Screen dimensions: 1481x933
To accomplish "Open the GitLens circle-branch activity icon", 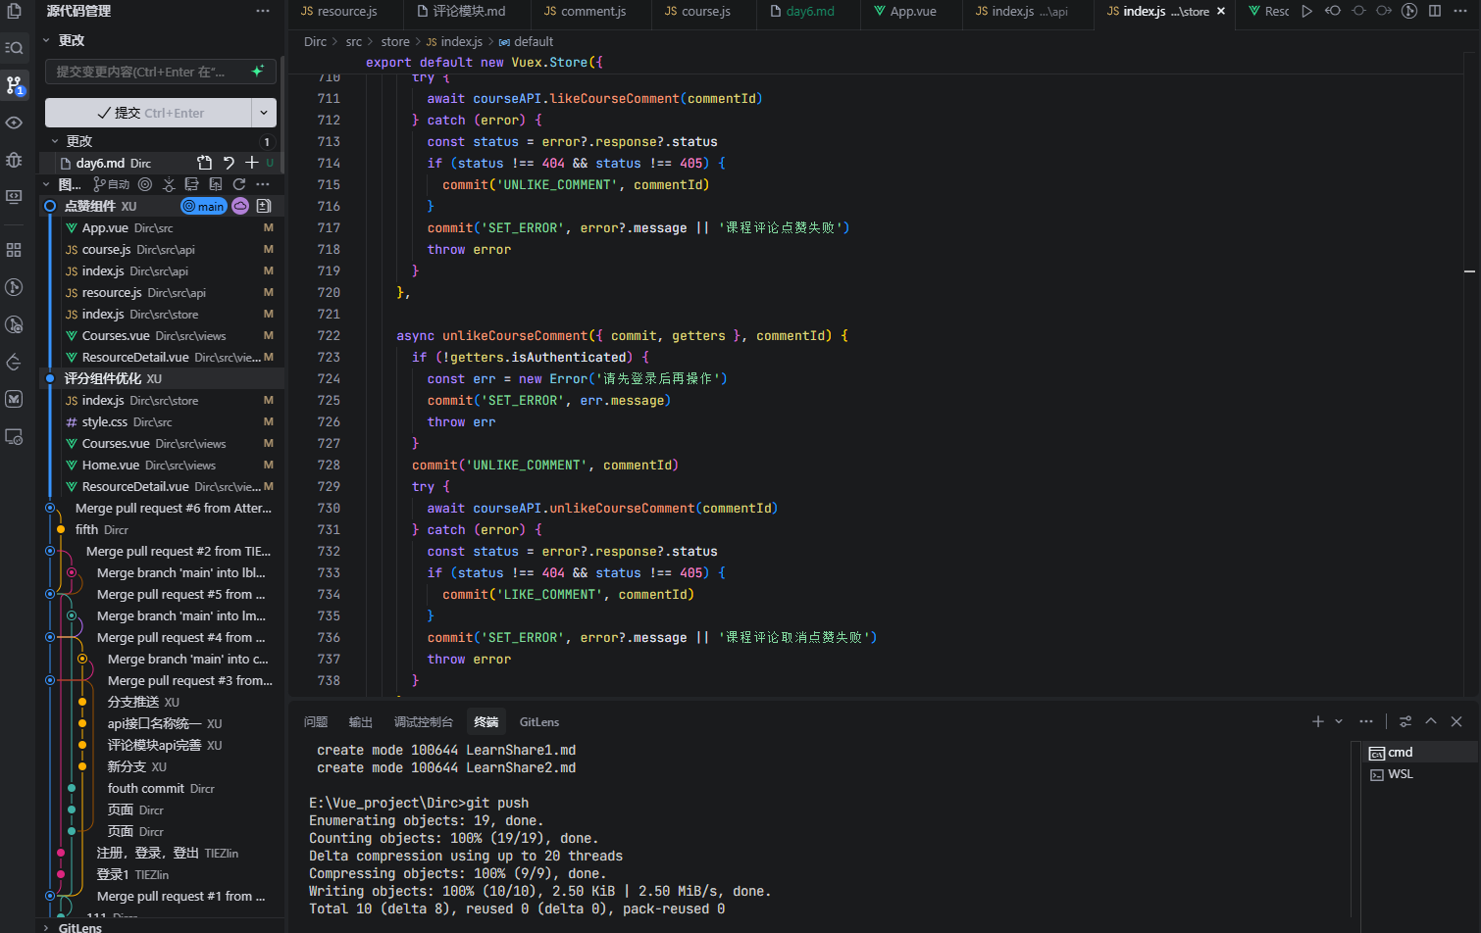I will (14, 287).
